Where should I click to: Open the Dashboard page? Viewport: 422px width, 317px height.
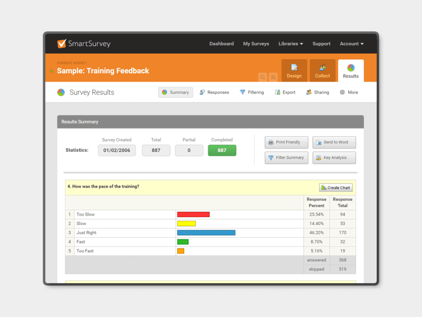coord(222,44)
